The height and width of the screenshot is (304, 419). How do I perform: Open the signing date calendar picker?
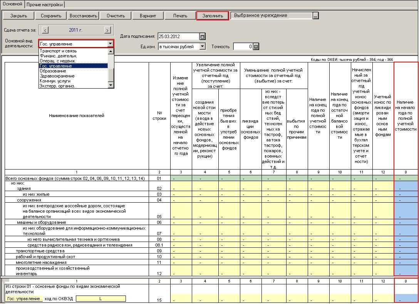point(202,36)
